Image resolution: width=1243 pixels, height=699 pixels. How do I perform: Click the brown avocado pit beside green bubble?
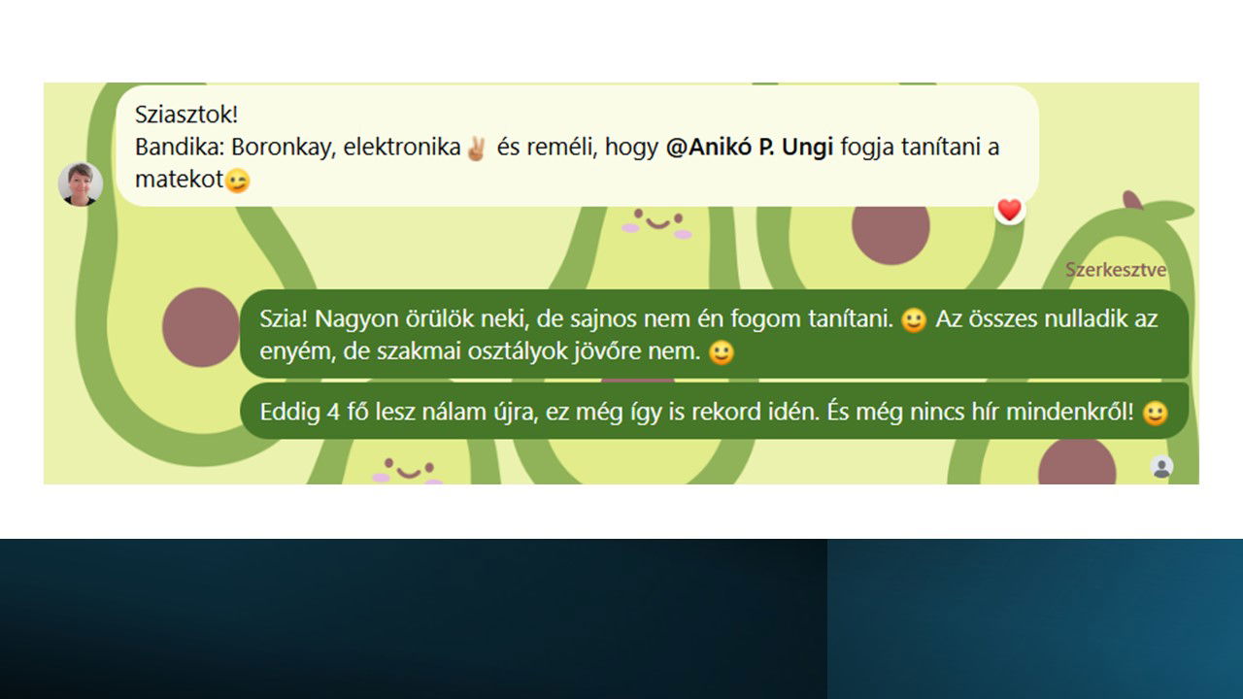pyautogui.click(x=200, y=327)
